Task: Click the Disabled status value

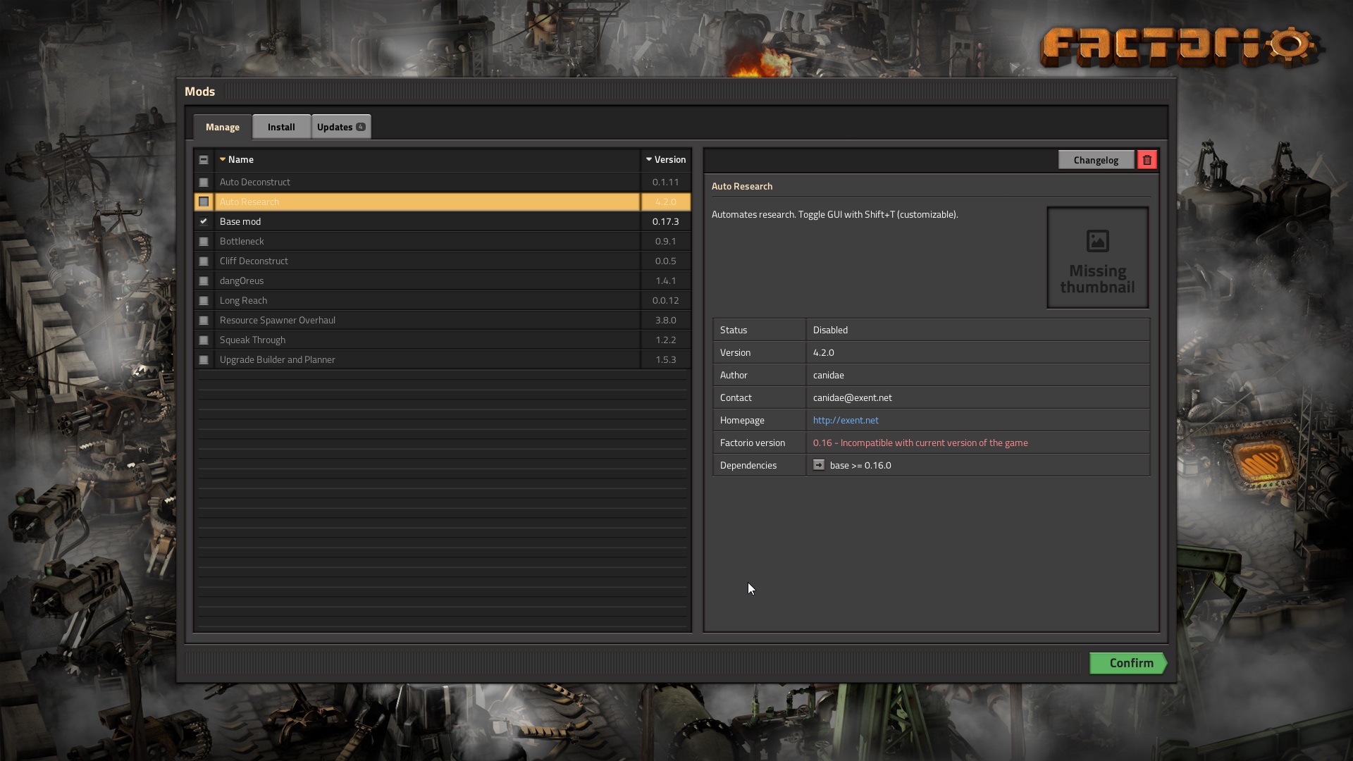Action: coord(830,330)
